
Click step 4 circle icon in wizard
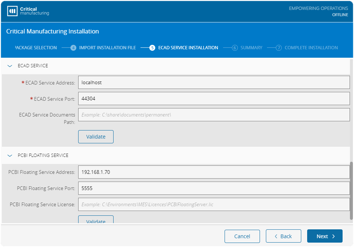[x=73, y=48]
